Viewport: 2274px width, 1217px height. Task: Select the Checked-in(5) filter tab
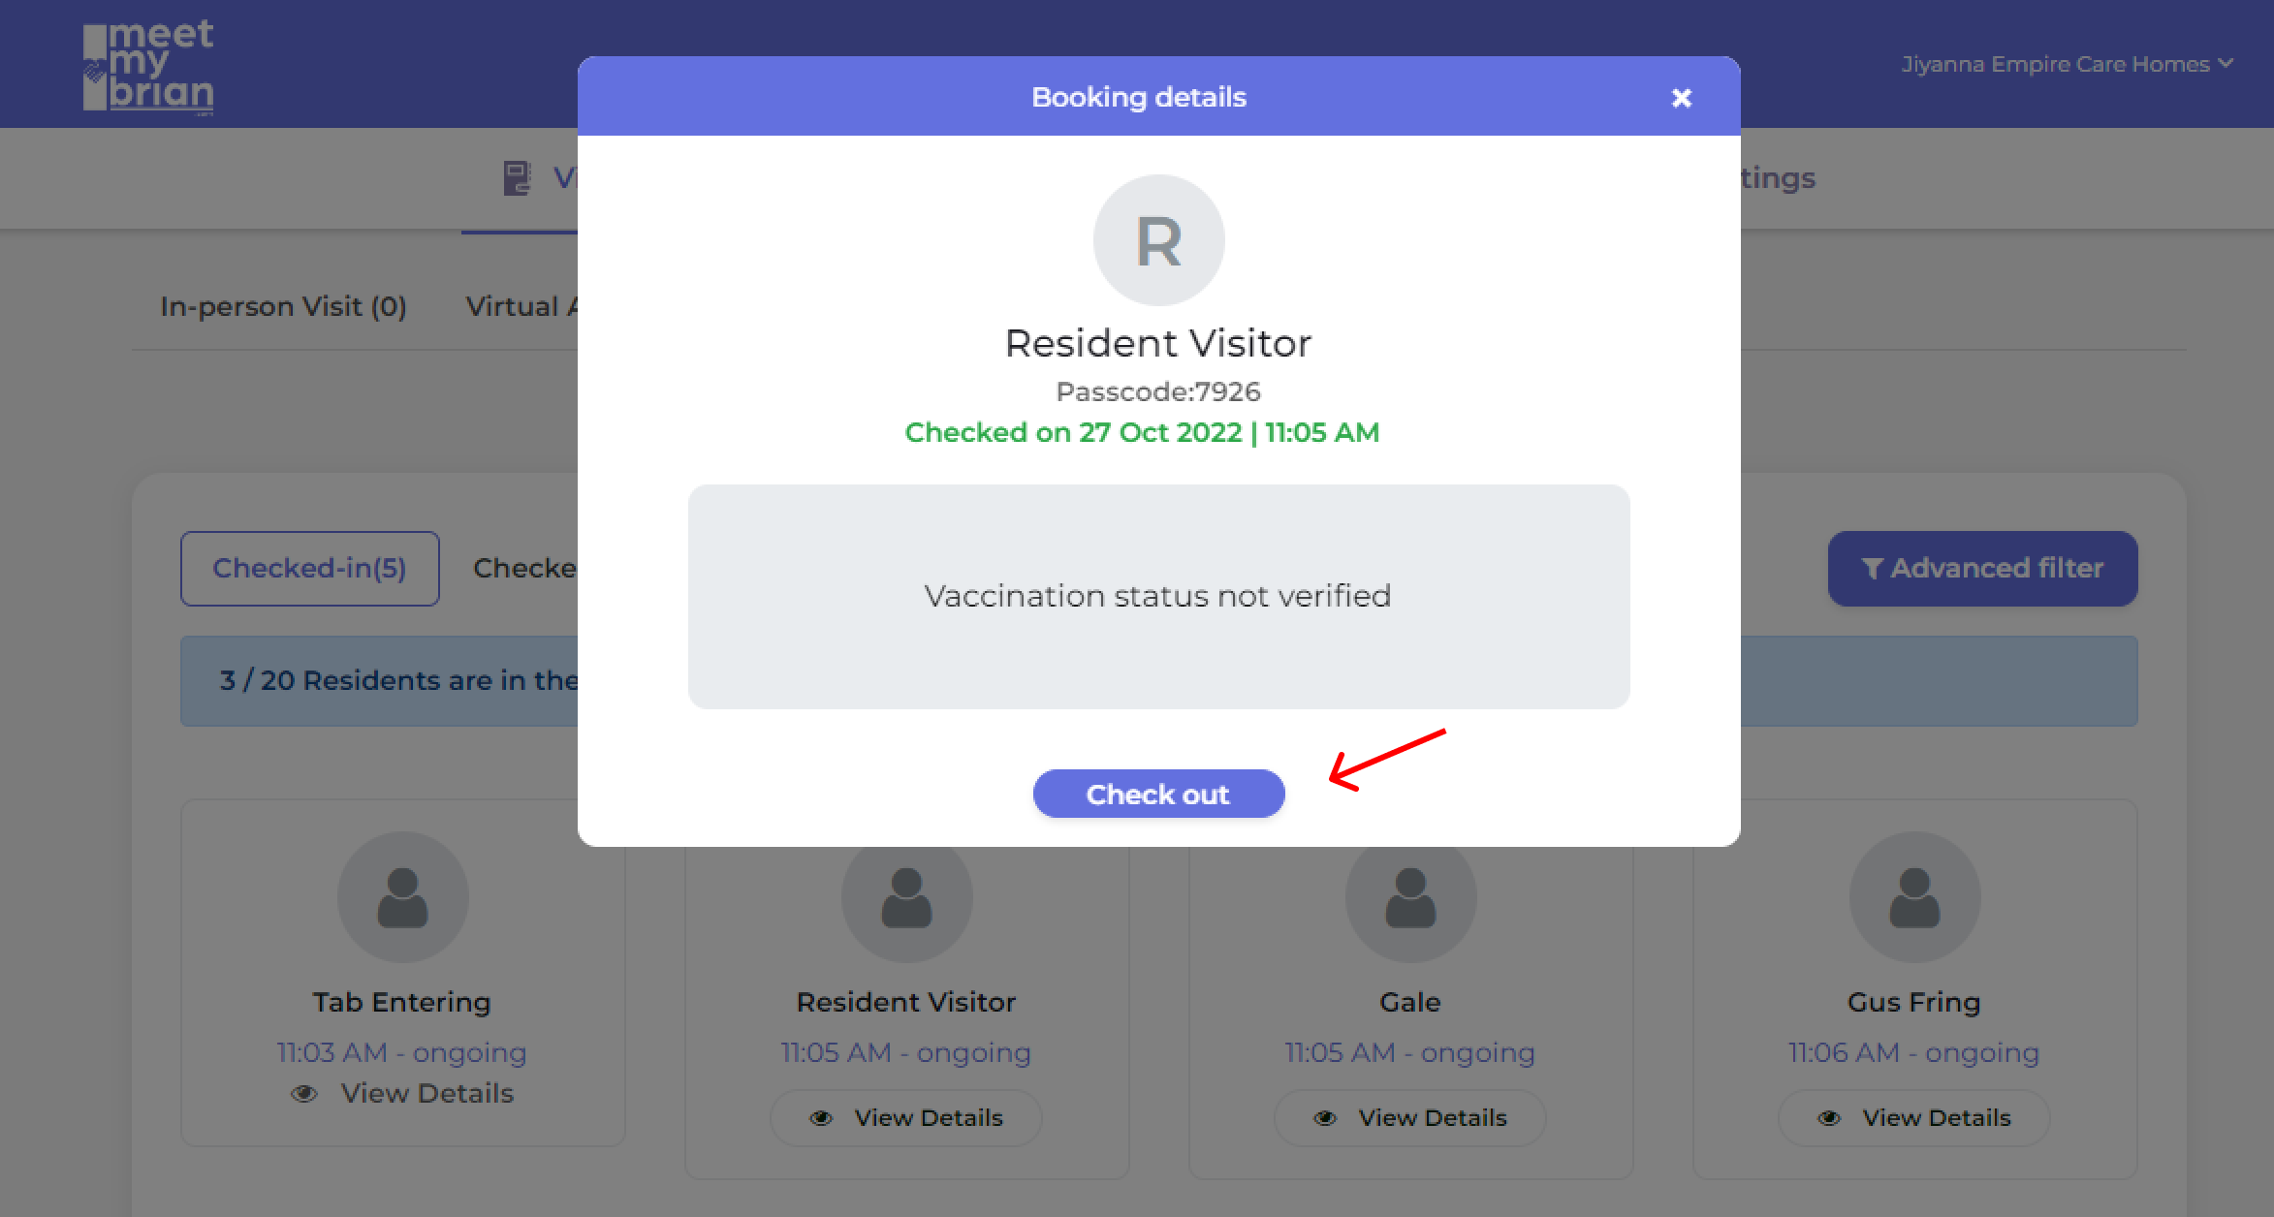pyautogui.click(x=309, y=568)
